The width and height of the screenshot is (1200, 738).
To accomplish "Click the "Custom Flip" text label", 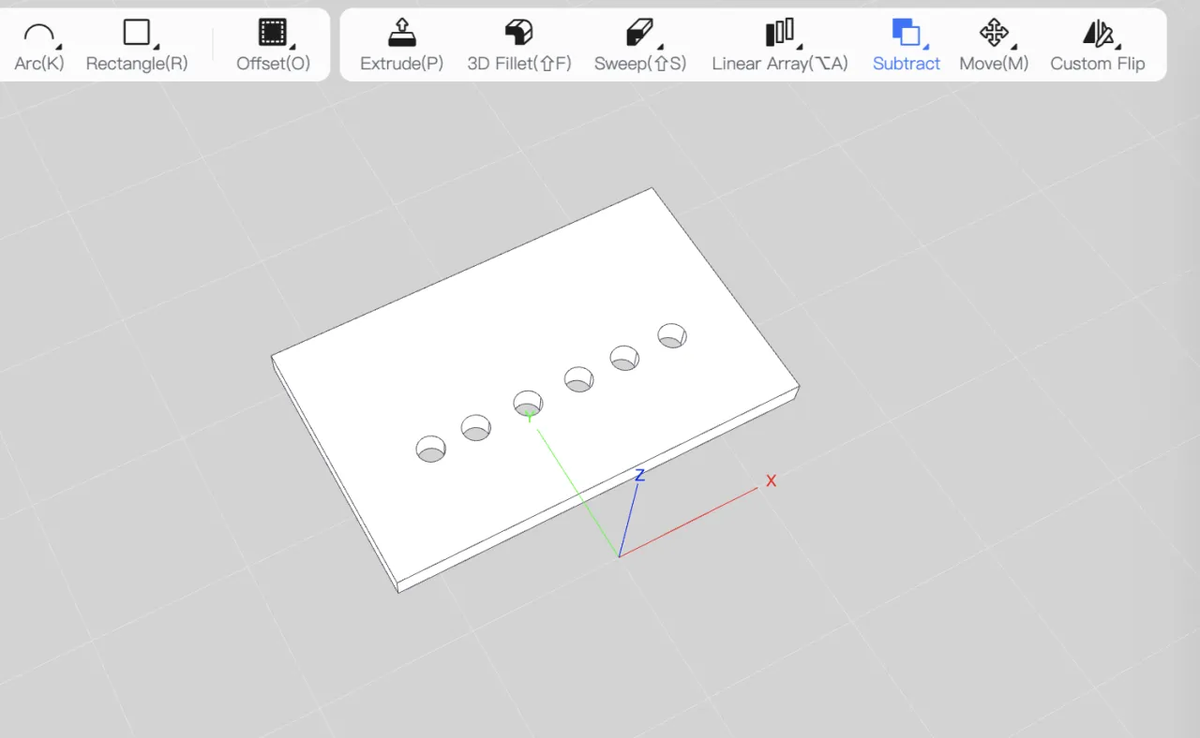I will click(1097, 64).
